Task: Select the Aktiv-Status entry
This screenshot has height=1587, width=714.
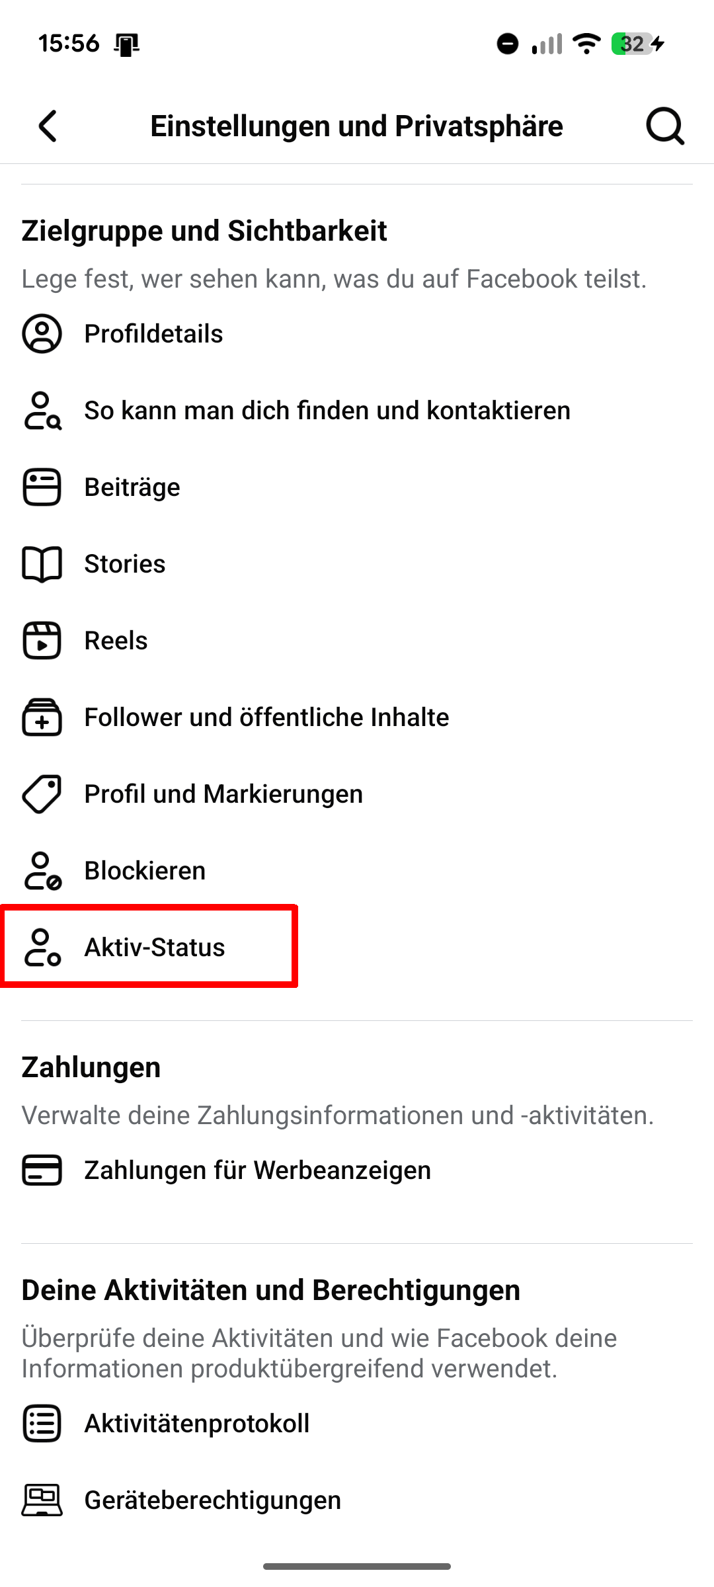Action: (155, 948)
